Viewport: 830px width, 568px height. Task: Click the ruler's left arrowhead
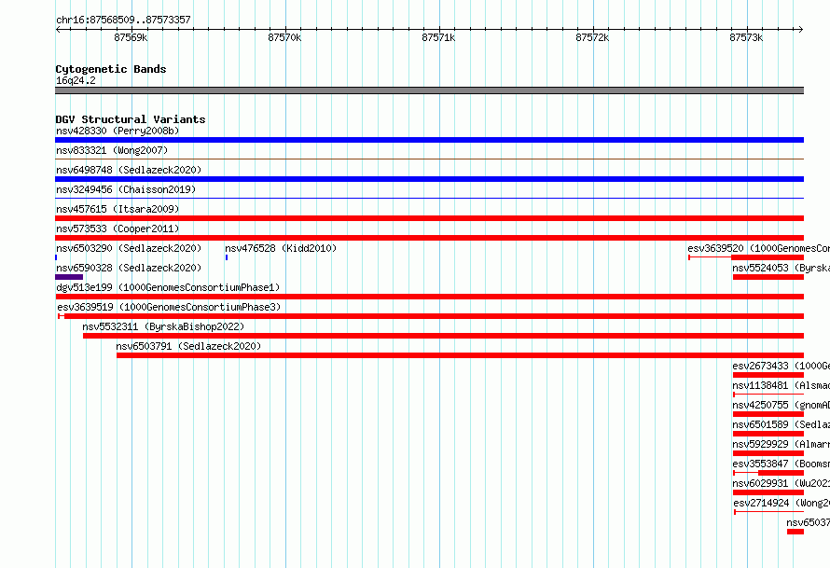pyautogui.click(x=58, y=30)
